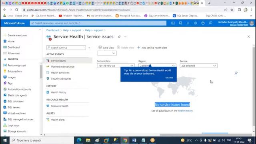The width and height of the screenshot is (256, 144).
Task: Open the notifications bell
Action: [x=188, y=23]
